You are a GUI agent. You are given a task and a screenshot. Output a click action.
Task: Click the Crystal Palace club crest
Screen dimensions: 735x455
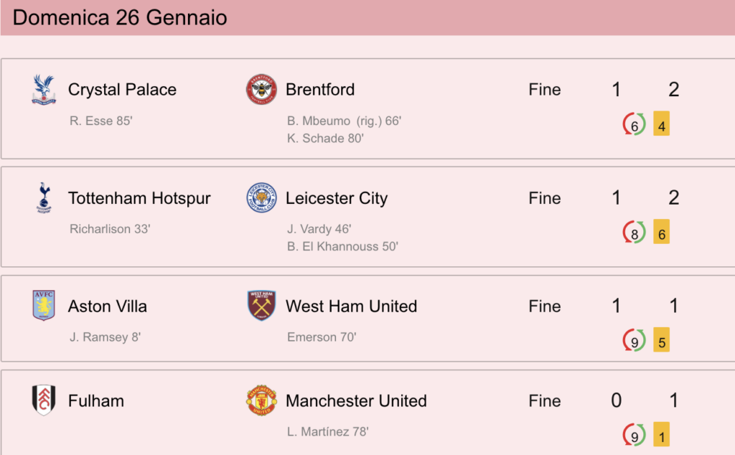(44, 90)
